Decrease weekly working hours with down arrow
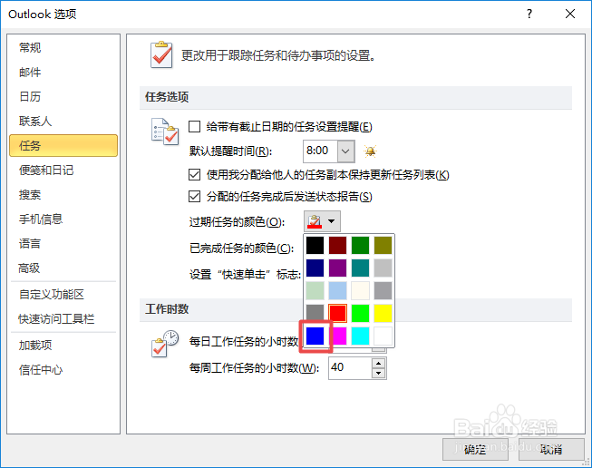The image size is (592, 468). [x=378, y=373]
